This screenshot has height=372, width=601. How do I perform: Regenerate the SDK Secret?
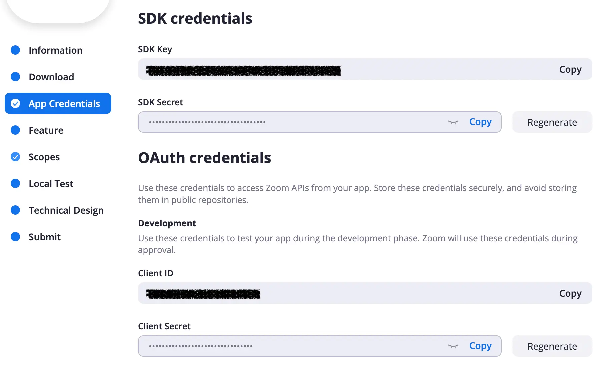click(552, 122)
